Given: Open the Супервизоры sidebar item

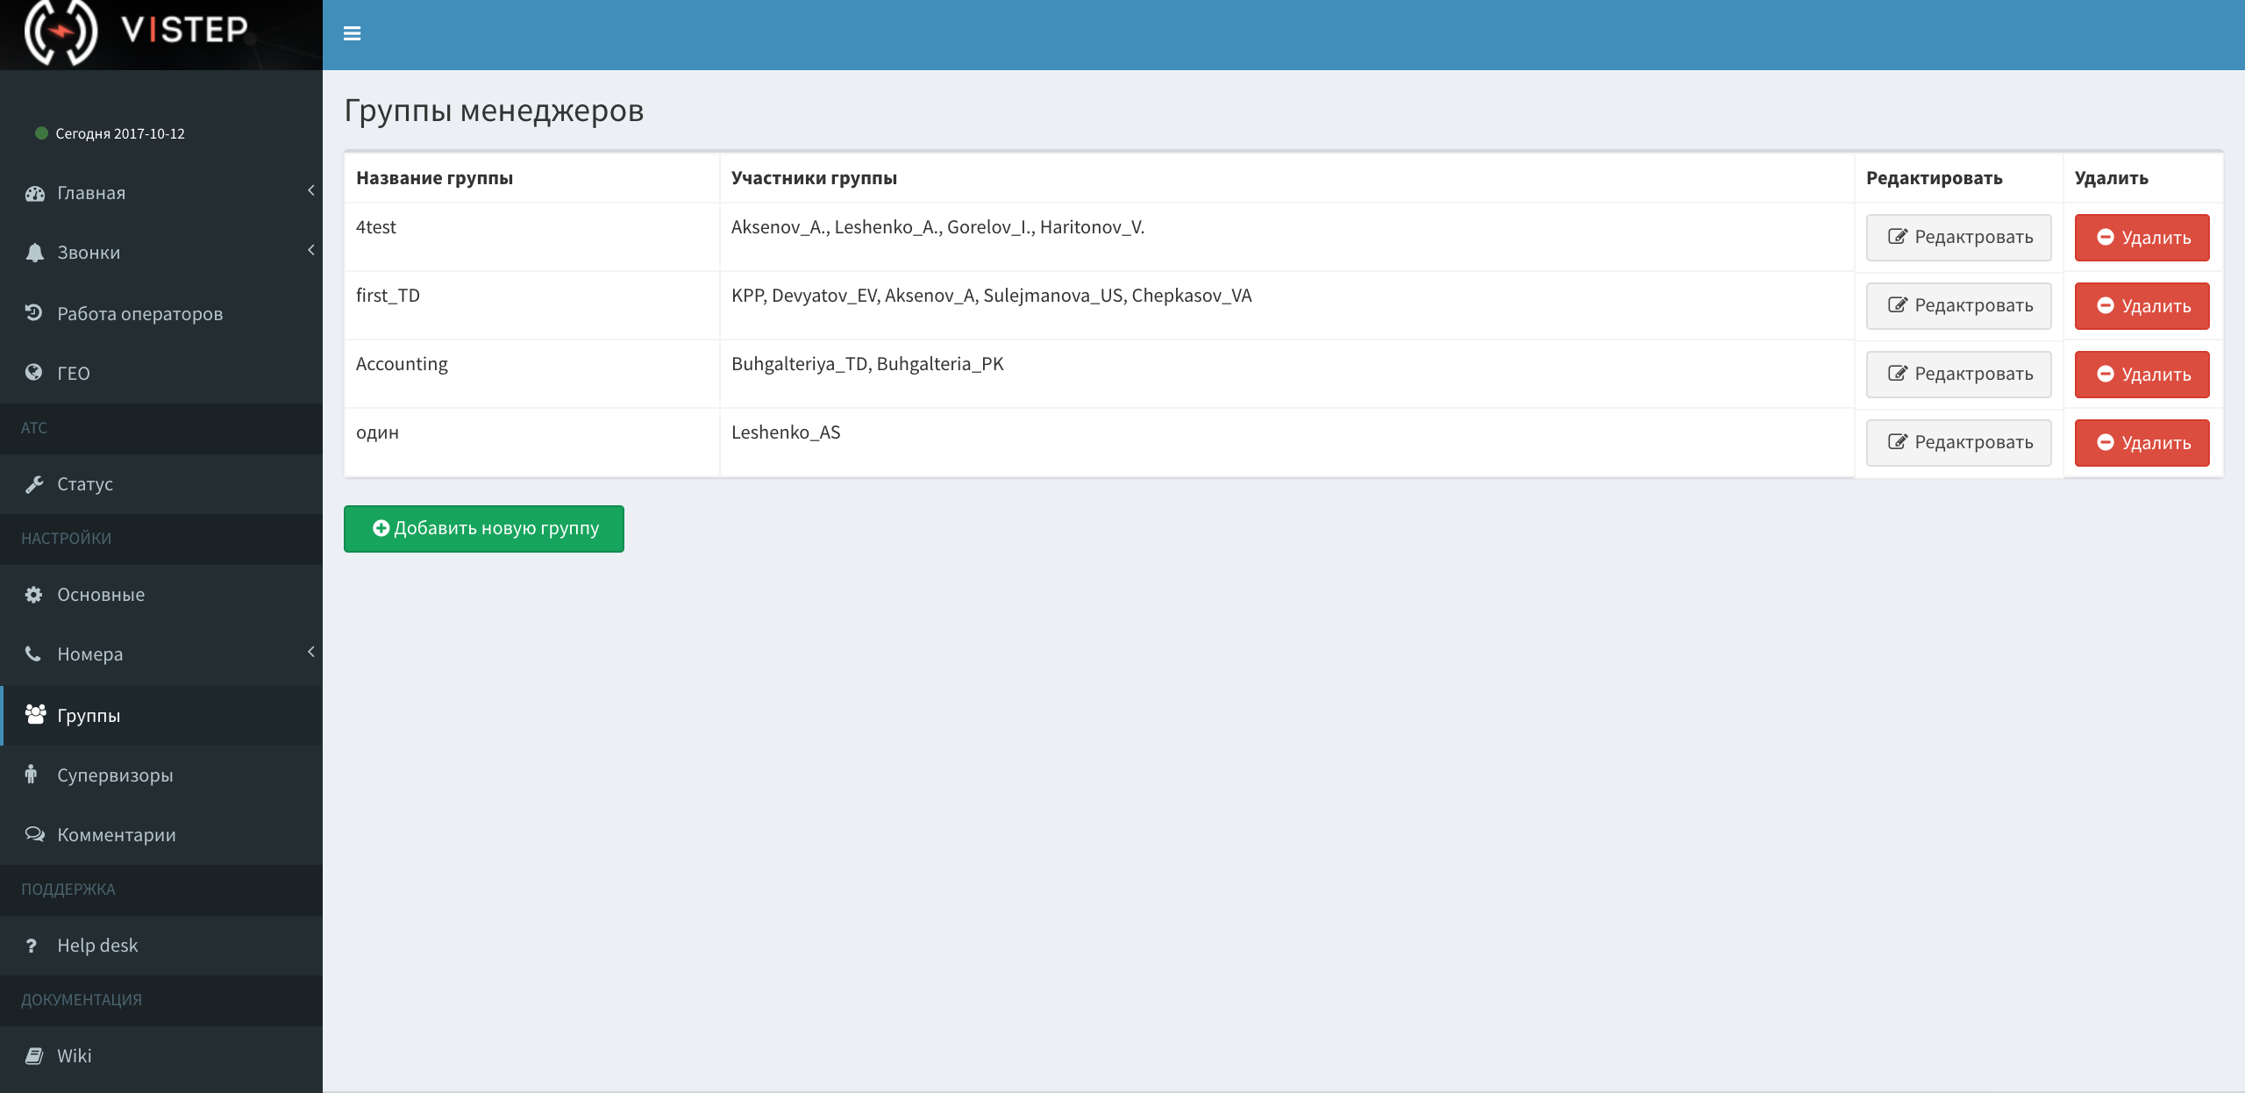Looking at the screenshot, I should pyautogui.click(x=114, y=775).
